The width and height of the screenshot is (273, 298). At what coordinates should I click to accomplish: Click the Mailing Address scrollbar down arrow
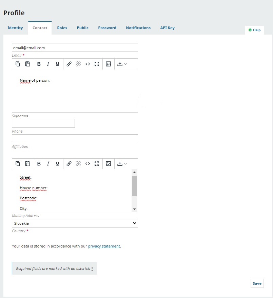tap(134, 209)
